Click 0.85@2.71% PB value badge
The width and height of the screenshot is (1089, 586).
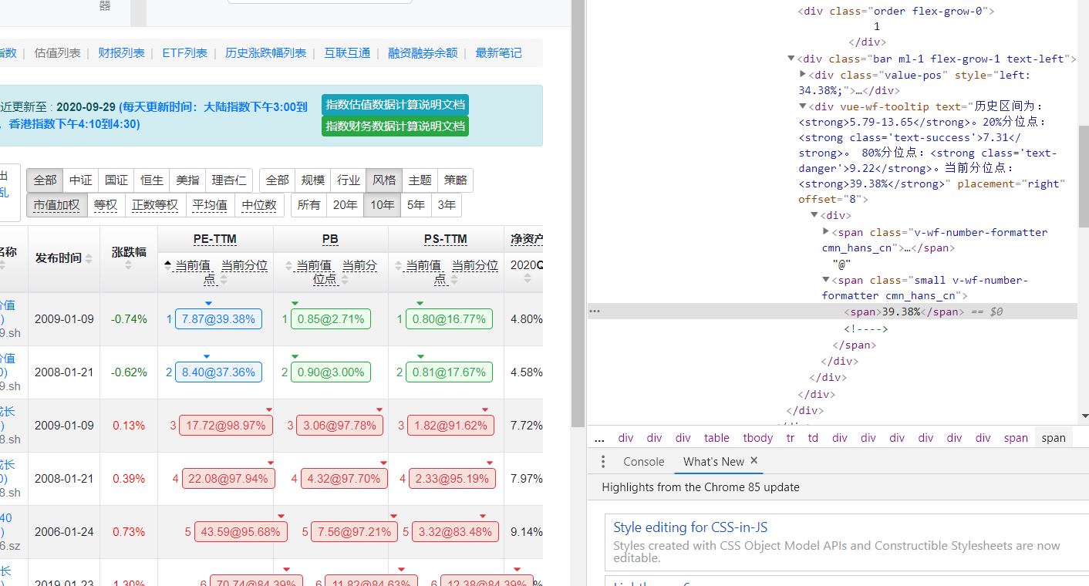click(x=331, y=318)
